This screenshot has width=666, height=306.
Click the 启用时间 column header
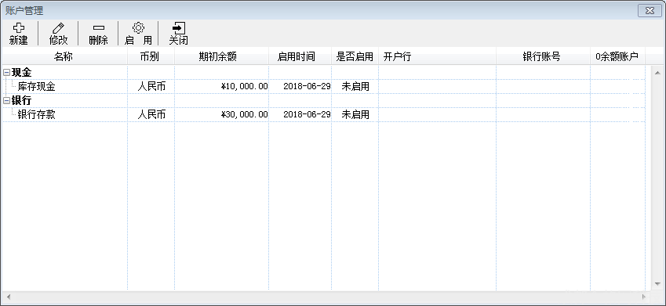tap(300, 56)
